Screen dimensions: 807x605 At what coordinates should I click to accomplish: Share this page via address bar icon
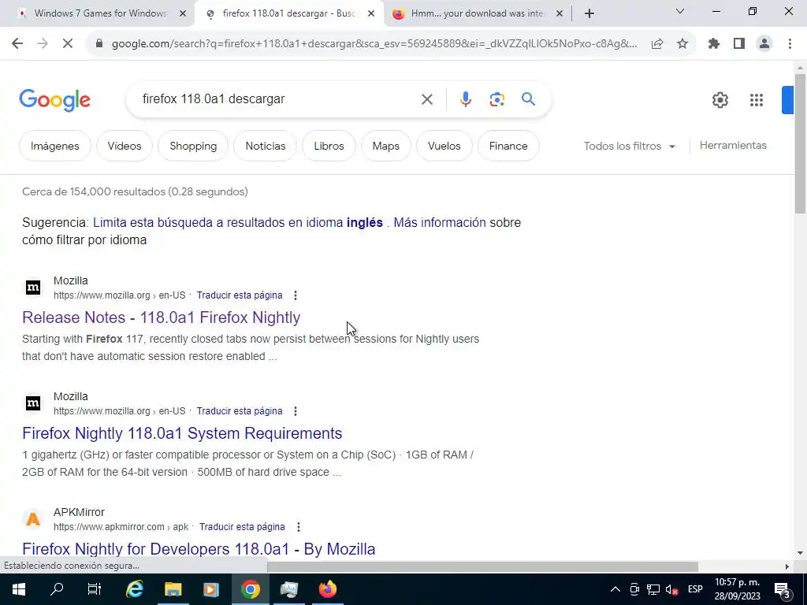coord(657,44)
